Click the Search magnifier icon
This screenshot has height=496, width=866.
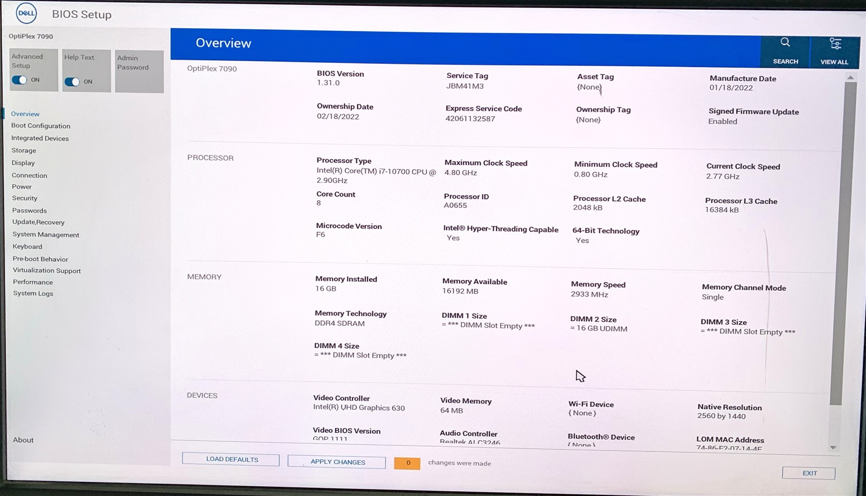pyautogui.click(x=785, y=43)
